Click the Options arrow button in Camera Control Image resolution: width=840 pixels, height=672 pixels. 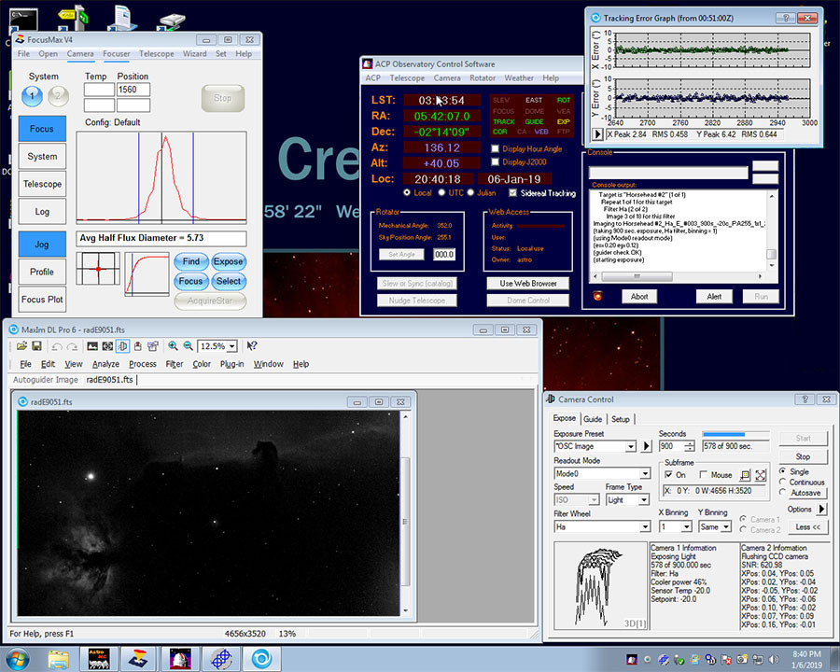click(822, 509)
